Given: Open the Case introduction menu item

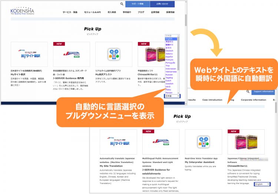Looking at the screenshot, I should 212,100.
